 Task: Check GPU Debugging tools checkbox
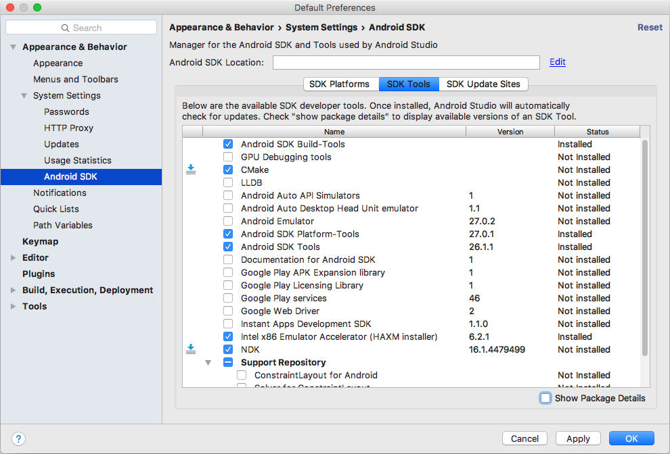point(228,157)
